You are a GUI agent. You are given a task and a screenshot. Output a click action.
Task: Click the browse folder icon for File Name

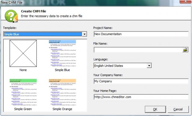click(185, 50)
